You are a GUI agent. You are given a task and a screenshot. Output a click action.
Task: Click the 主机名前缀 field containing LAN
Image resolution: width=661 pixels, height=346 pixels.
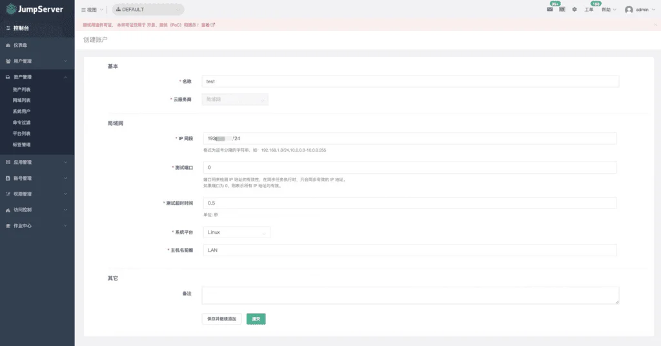coord(410,250)
